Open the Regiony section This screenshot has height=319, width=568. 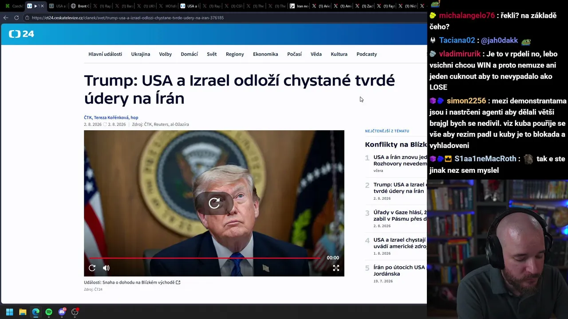coord(235,54)
